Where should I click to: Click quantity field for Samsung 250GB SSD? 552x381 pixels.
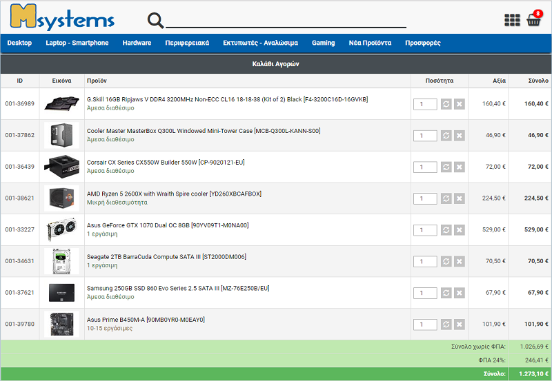tap(425, 293)
